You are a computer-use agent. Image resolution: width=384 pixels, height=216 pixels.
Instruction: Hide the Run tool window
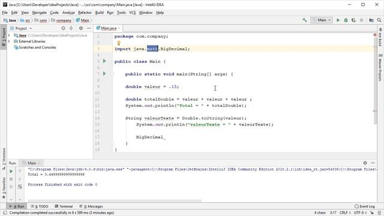(x=373, y=163)
